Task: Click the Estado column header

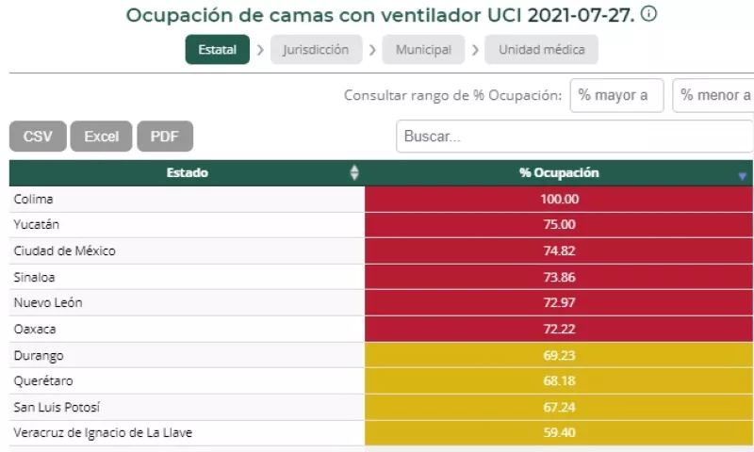Action: point(188,173)
